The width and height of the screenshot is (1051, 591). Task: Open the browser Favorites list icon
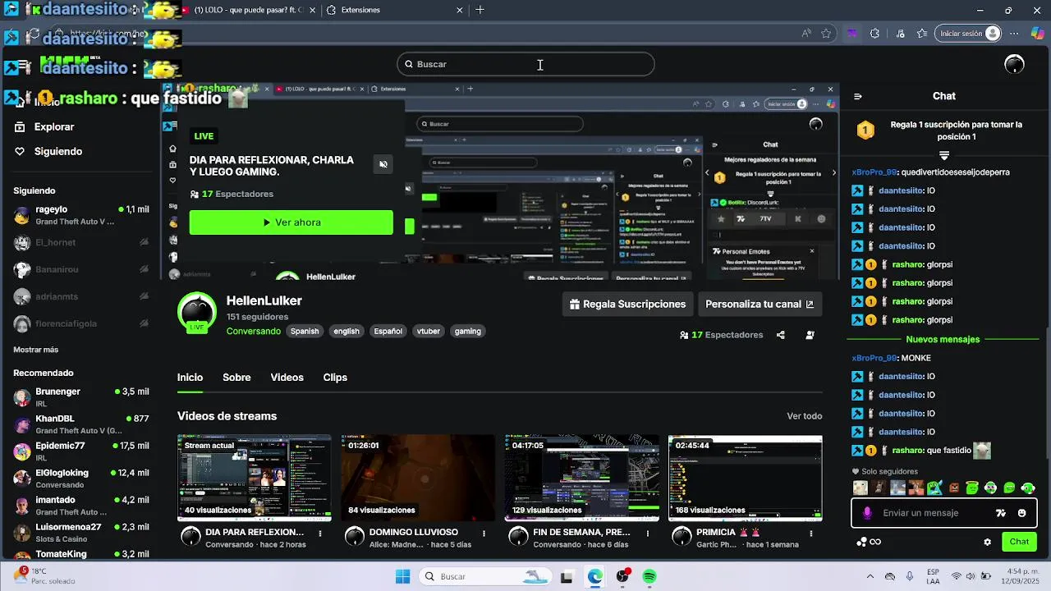[922, 34]
